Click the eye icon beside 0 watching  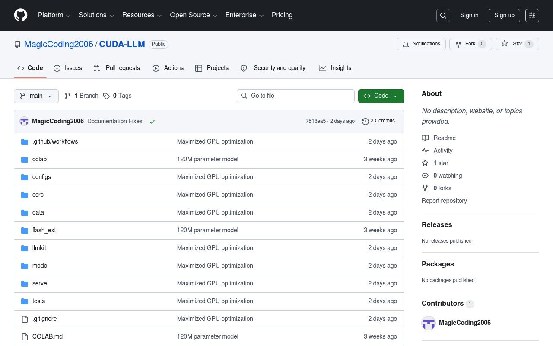click(425, 176)
